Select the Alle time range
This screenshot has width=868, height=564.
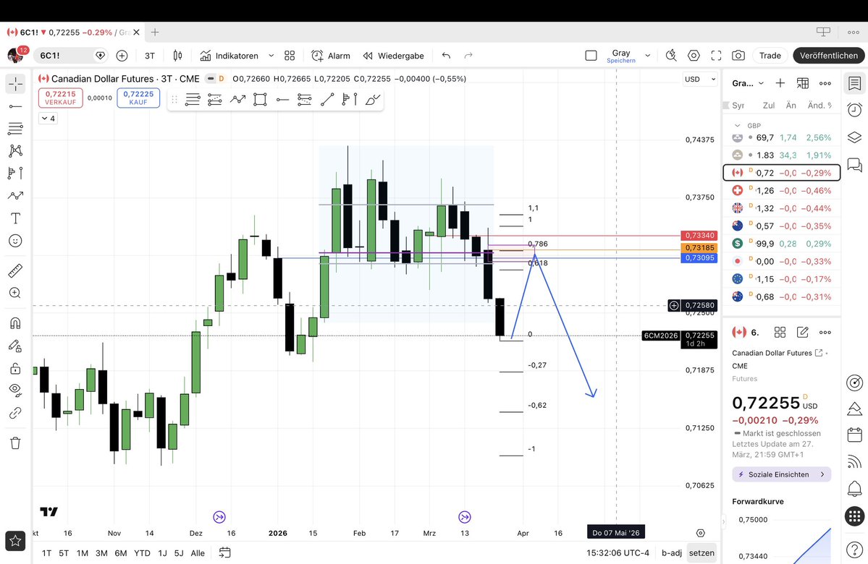(198, 553)
